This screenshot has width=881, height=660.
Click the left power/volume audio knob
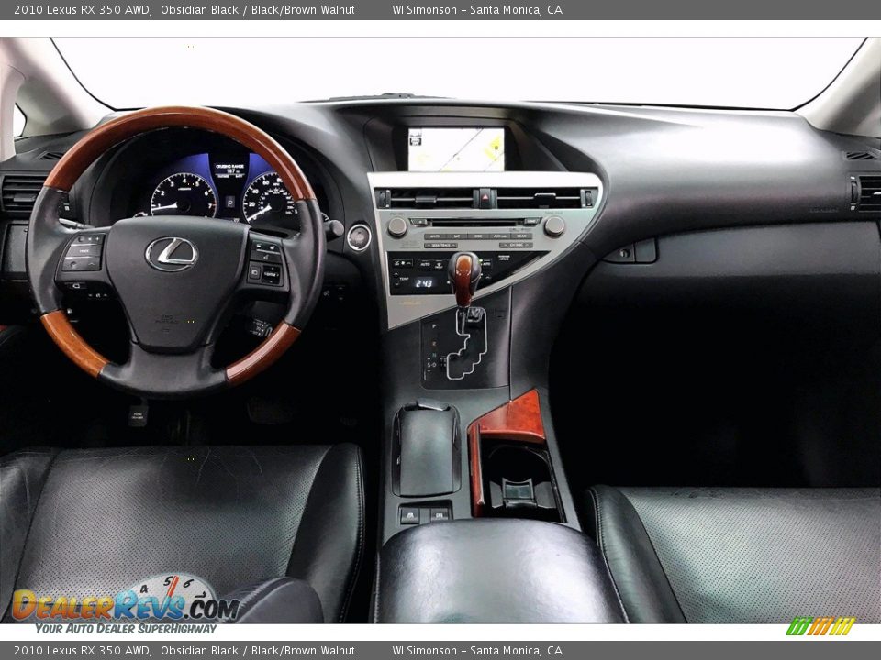click(x=397, y=226)
